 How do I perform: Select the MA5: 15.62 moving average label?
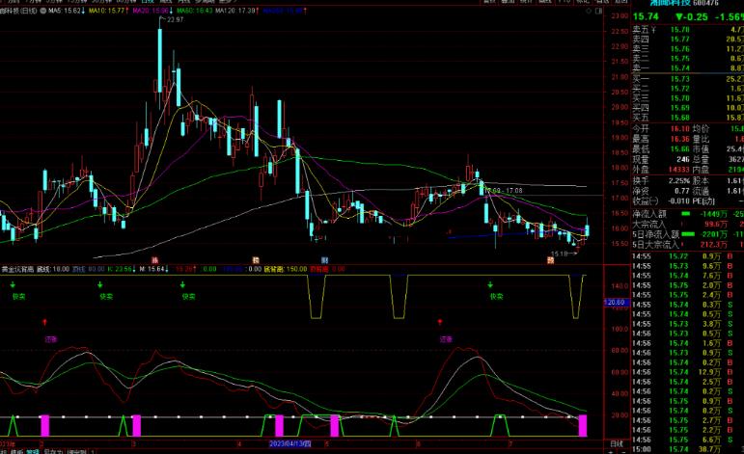(x=67, y=11)
